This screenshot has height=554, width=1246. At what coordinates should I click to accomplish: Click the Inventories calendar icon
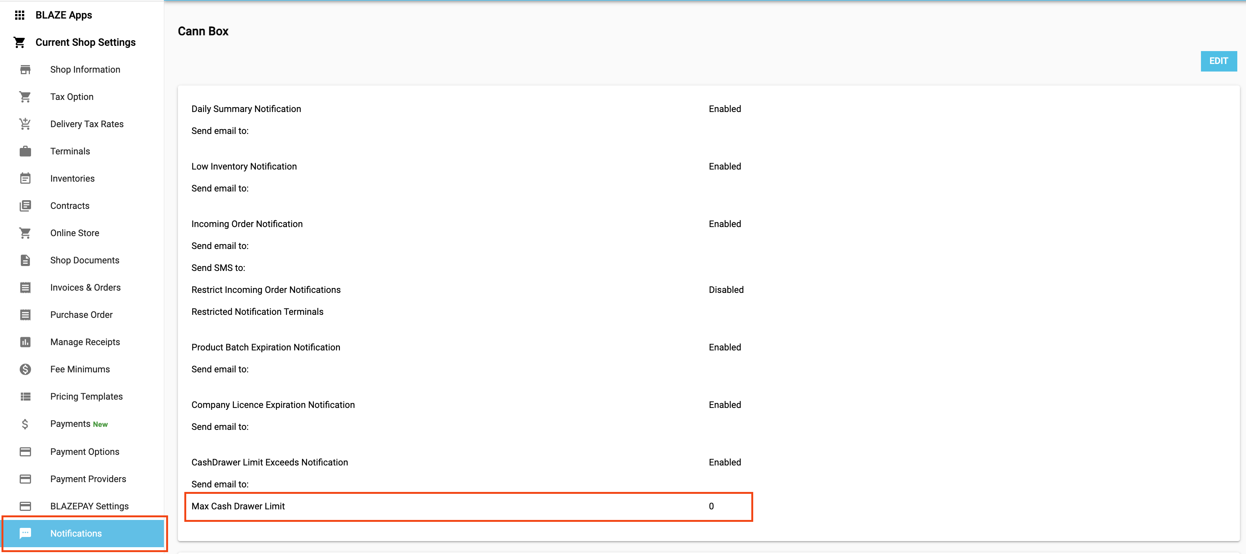click(25, 178)
